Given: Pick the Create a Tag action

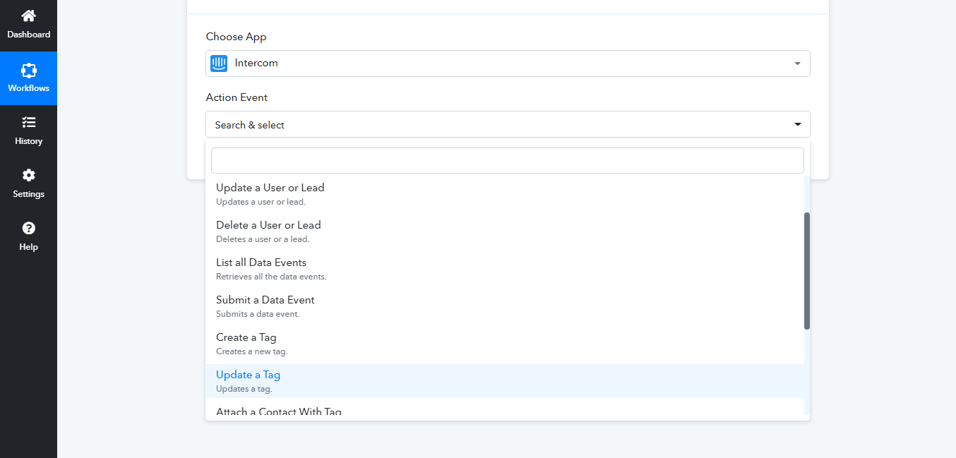Looking at the screenshot, I should coord(505,344).
